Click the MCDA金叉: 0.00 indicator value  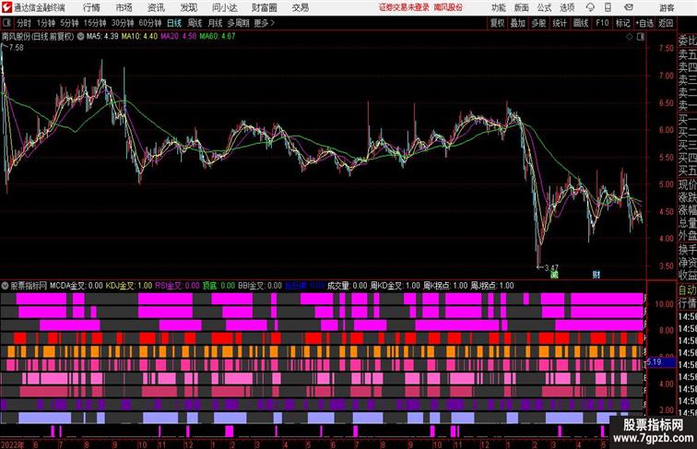tap(77, 286)
